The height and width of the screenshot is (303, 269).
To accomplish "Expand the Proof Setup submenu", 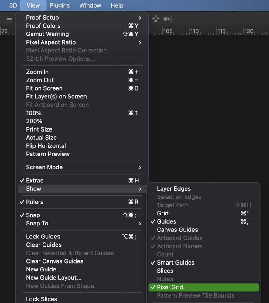I will pos(82,18).
